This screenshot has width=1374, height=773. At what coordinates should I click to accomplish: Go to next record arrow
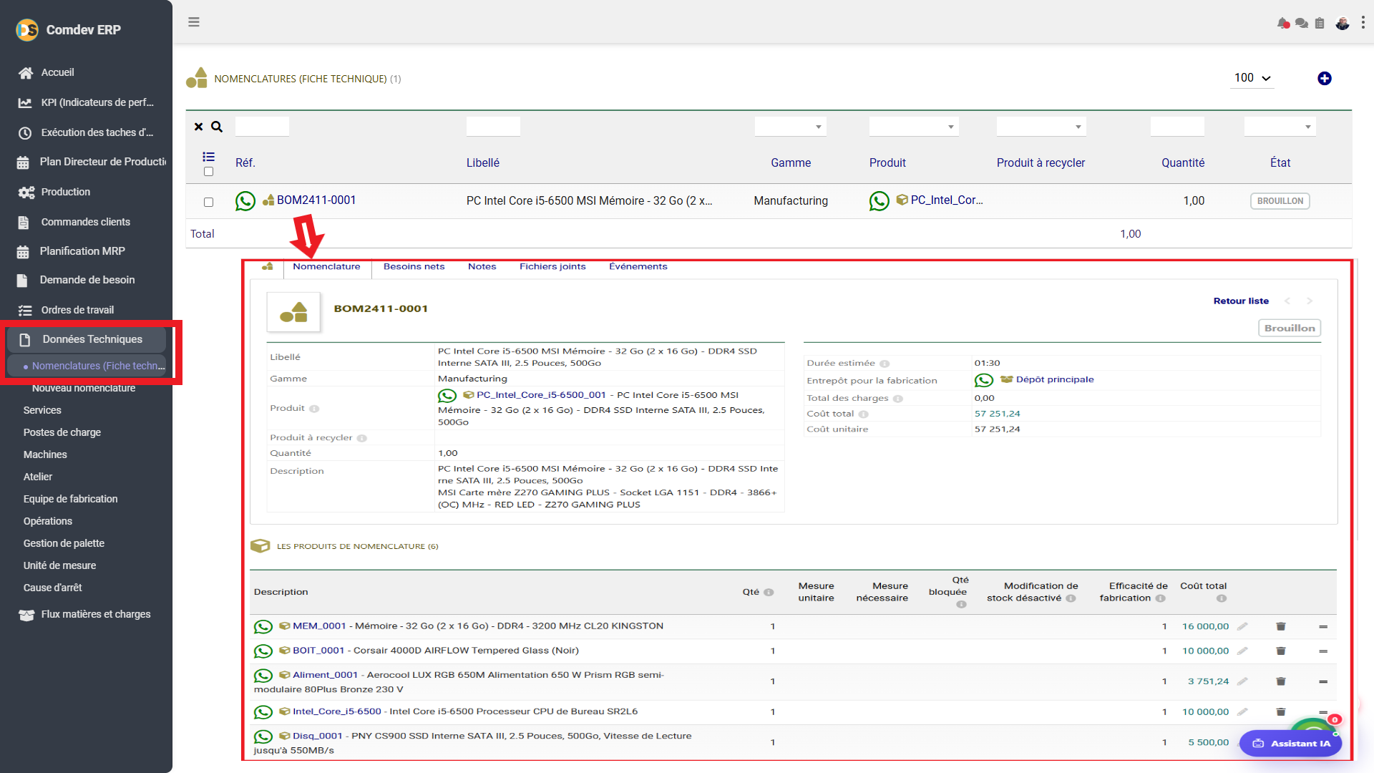(1310, 301)
